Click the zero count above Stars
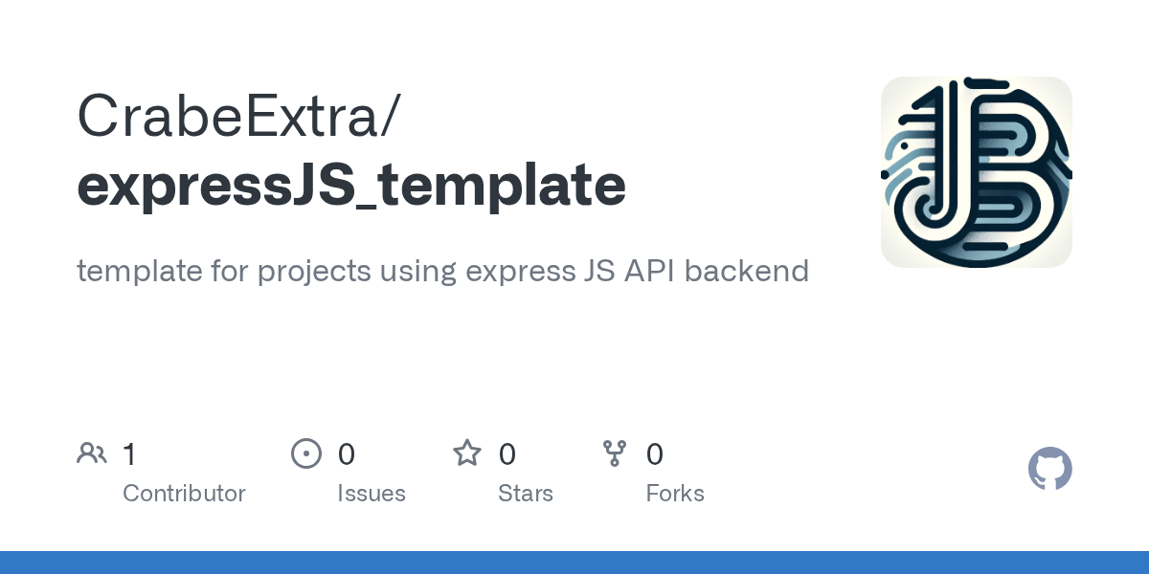Image resolution: width=1149 pixels, height=574 pixels. [507, 453]
